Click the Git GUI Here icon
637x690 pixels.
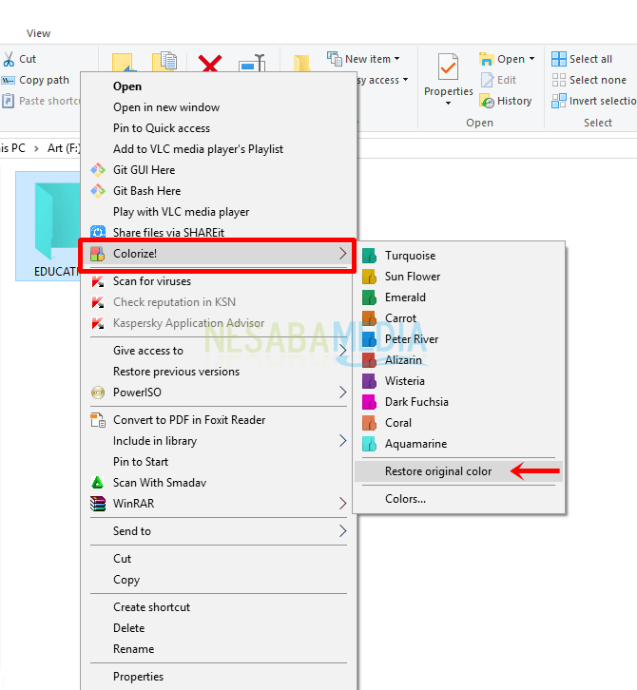(x=98, y=170)
